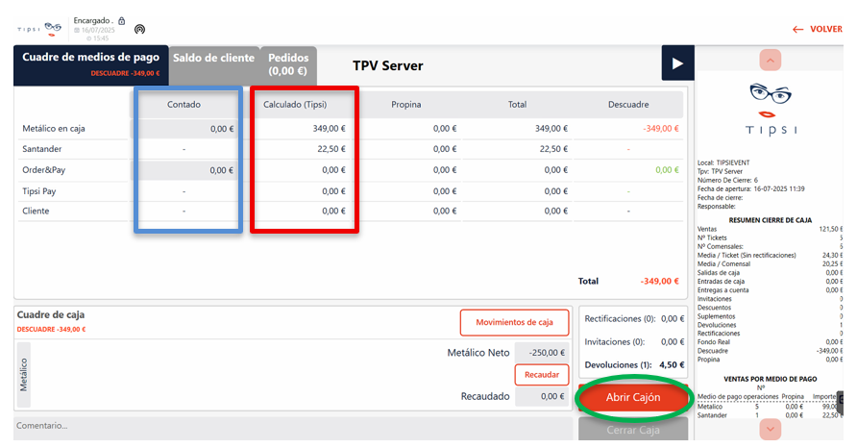Click Abrir Cajón button

(633, 398)
